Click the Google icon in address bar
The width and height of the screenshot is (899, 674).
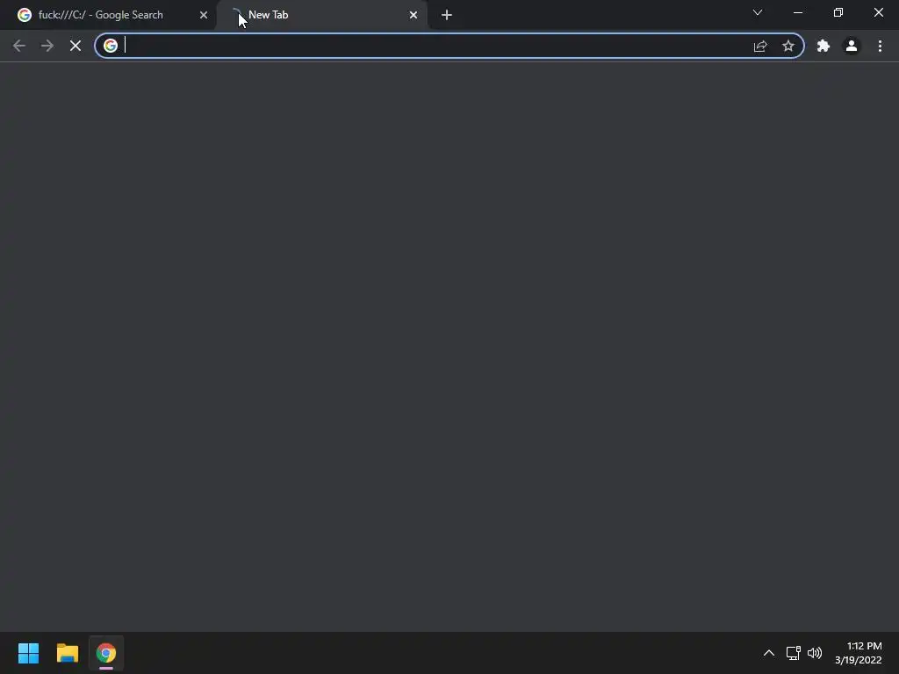pyautogui.click(x=111, y=46)
